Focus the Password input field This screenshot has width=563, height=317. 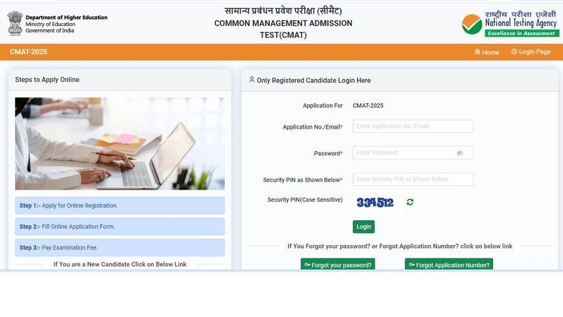(x=413, y=153)
